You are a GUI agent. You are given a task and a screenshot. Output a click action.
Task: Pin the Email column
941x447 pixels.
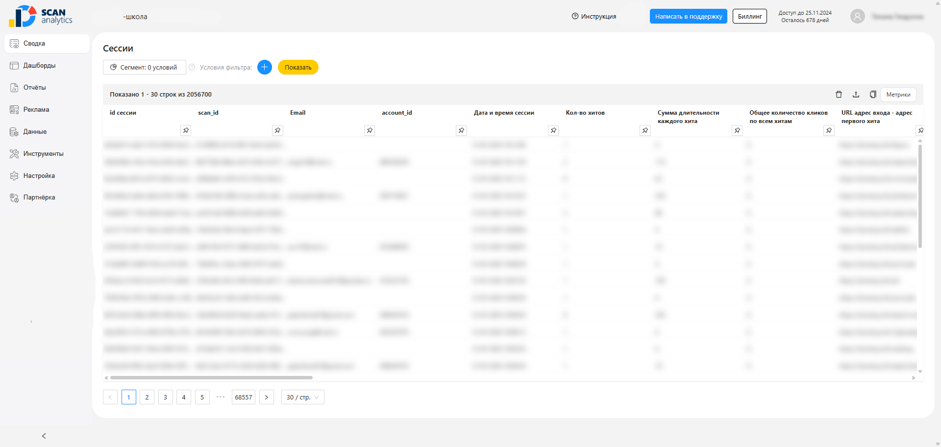click(370, 130)
